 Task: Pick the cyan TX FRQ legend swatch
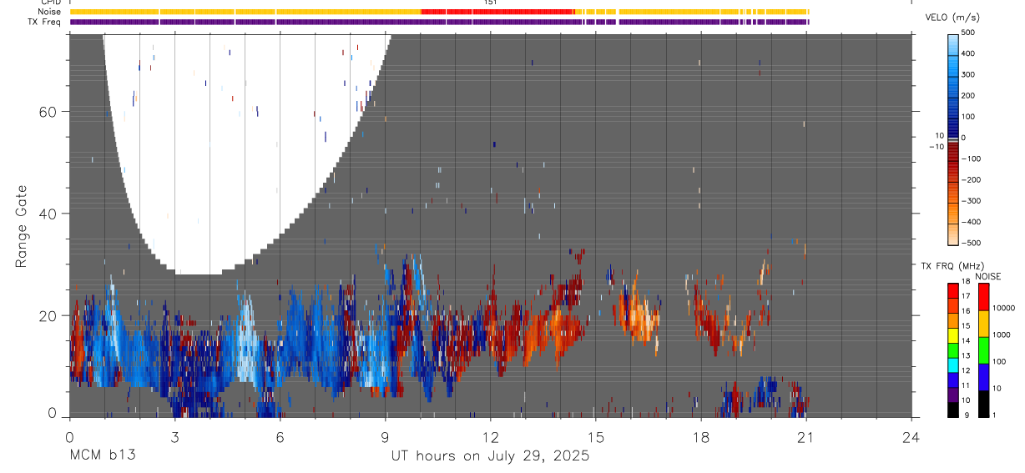pos(953,365)
